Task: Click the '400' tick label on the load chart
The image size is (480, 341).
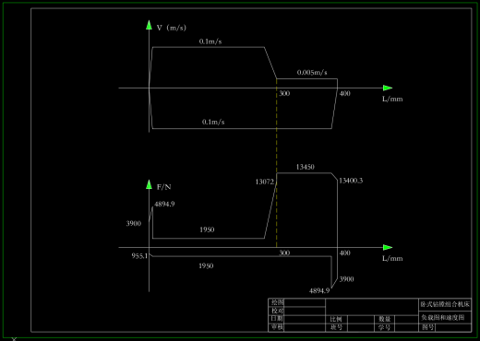Action: (345, 253)
